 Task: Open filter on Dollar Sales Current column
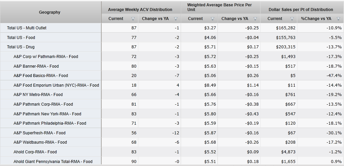292,19
